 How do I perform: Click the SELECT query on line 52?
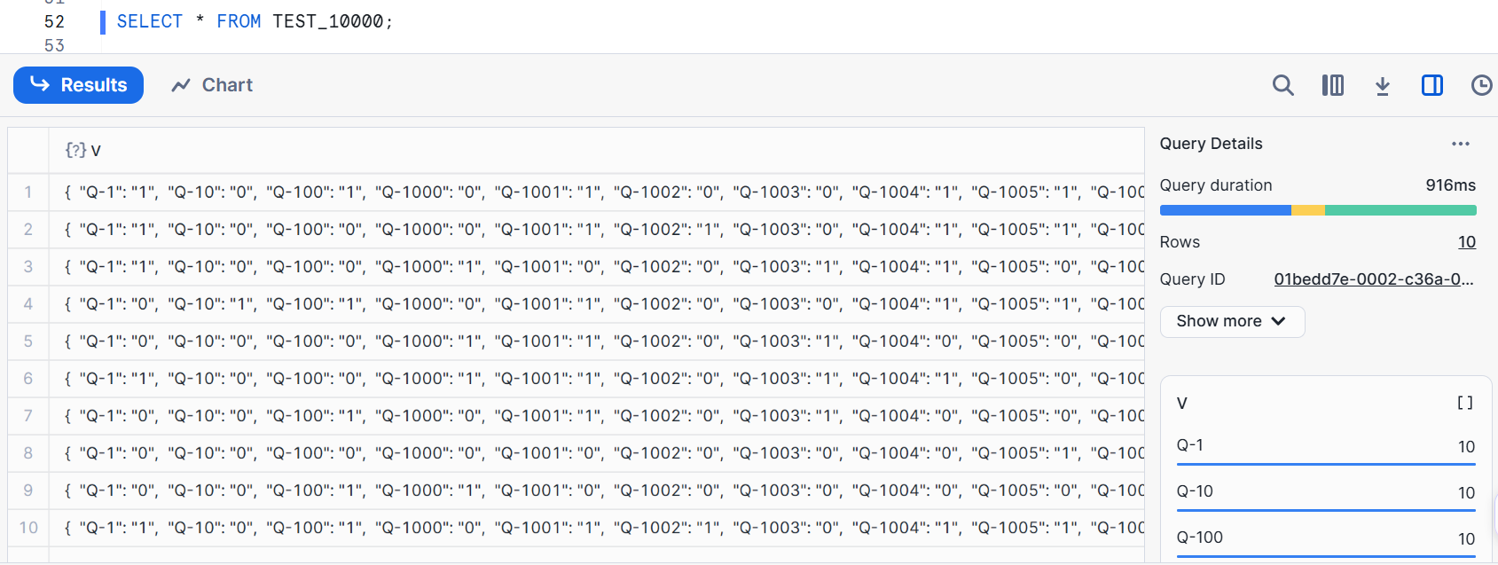pos(255,21)
